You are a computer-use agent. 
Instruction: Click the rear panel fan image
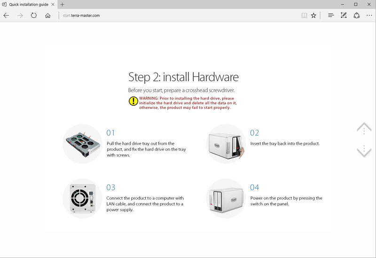(x=83, y=198)
